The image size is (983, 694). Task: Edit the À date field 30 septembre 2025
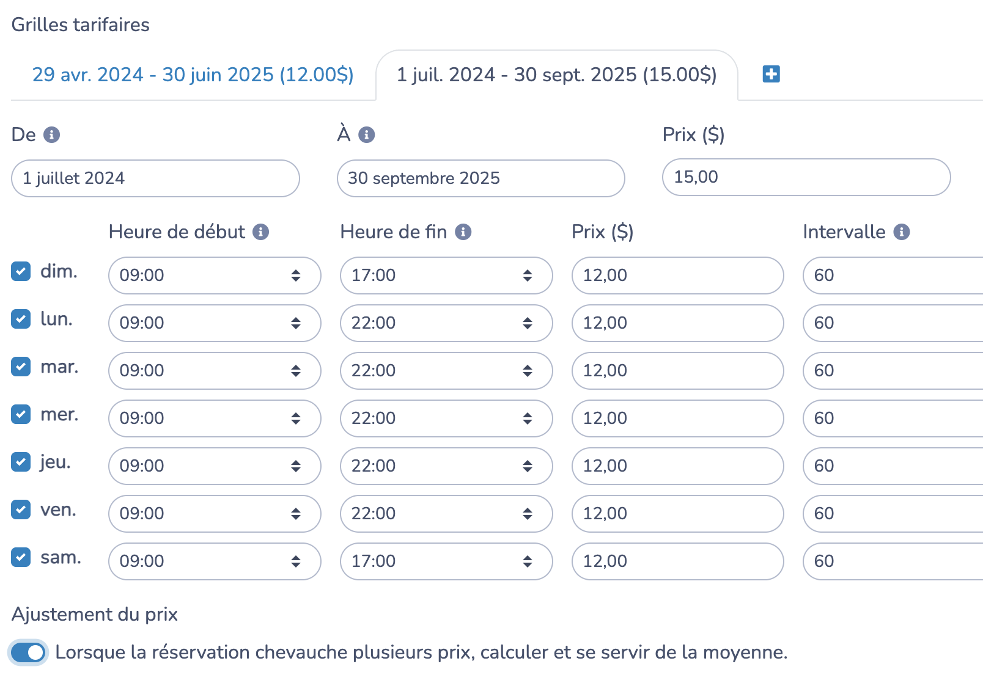point(481,178)
